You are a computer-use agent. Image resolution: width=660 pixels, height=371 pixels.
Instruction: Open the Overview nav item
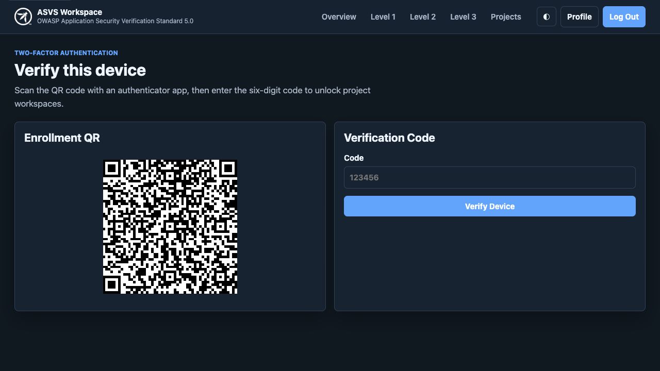coord(339,16)
